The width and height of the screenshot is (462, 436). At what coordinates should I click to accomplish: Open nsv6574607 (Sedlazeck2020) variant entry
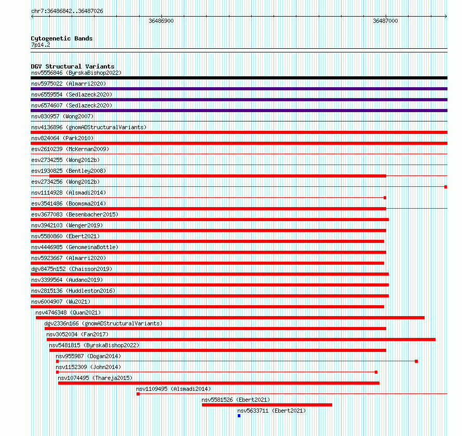pos(72,105)
